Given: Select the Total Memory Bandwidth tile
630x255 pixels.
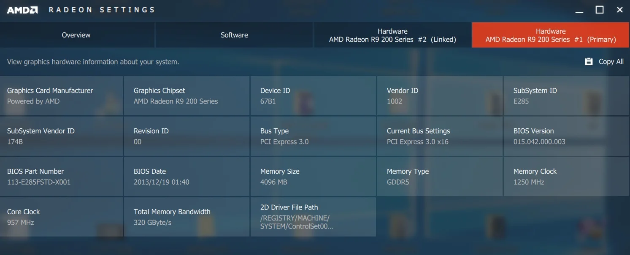Looking at the screenshot, I should tap(187, 217).
